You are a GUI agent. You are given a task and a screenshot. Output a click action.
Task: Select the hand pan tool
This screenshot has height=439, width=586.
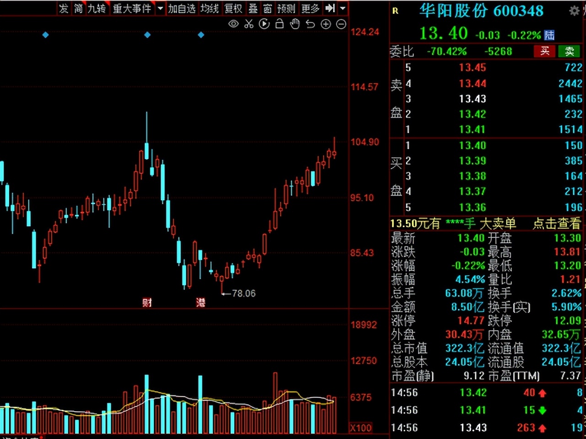(x=295, y=24)
